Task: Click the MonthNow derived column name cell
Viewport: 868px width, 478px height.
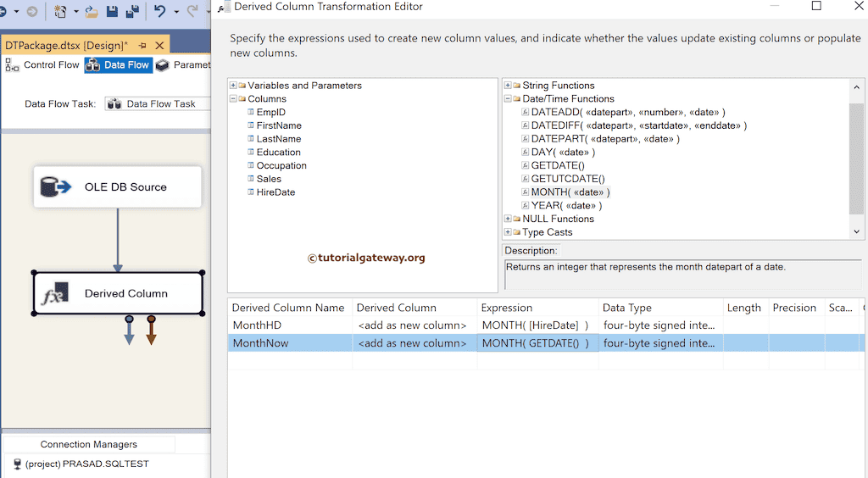Action: click(x=290, y=343)
